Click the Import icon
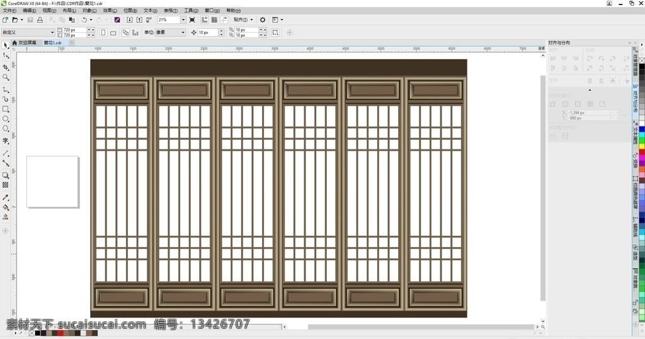 129,20
